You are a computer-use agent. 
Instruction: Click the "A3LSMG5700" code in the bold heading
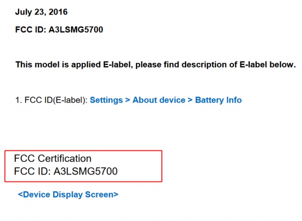(76, 31)
